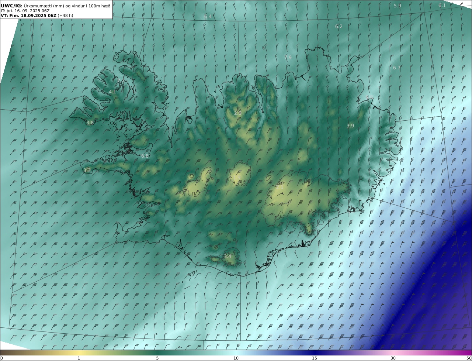This screenshot has width=472, height=361.
Task: Click the 15 tick on the colour scale
Action: click(315, 358)
